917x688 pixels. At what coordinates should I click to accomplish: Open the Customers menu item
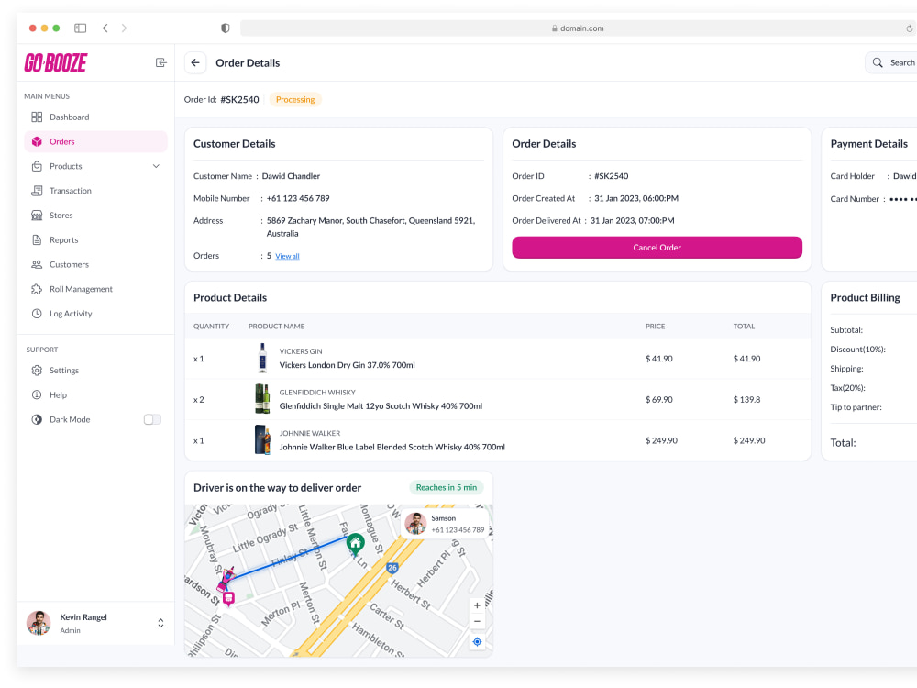click(x=96, y=264)
